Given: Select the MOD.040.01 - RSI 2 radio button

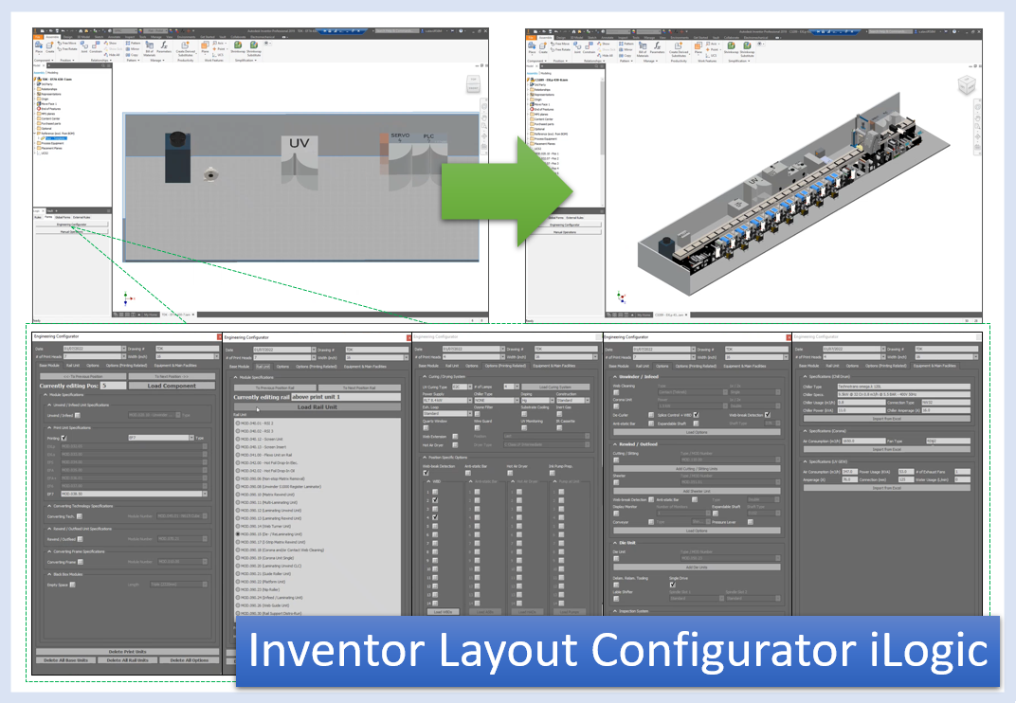Looking at the screenshot, I should pyautogui.click(x=238, y=424).
